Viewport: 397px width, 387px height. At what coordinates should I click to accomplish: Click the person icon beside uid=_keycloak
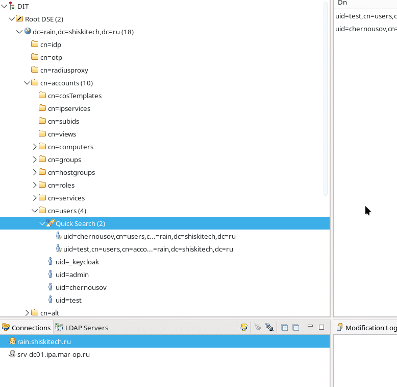pyautogui.click(x=50, y=261)
